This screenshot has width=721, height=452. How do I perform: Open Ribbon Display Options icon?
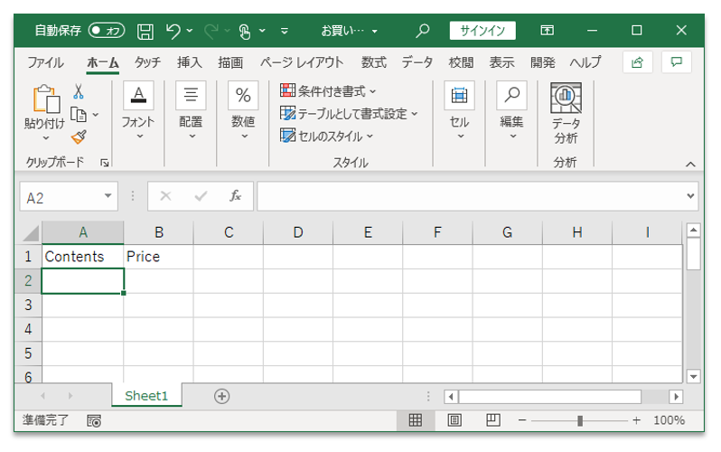(547, 31)
